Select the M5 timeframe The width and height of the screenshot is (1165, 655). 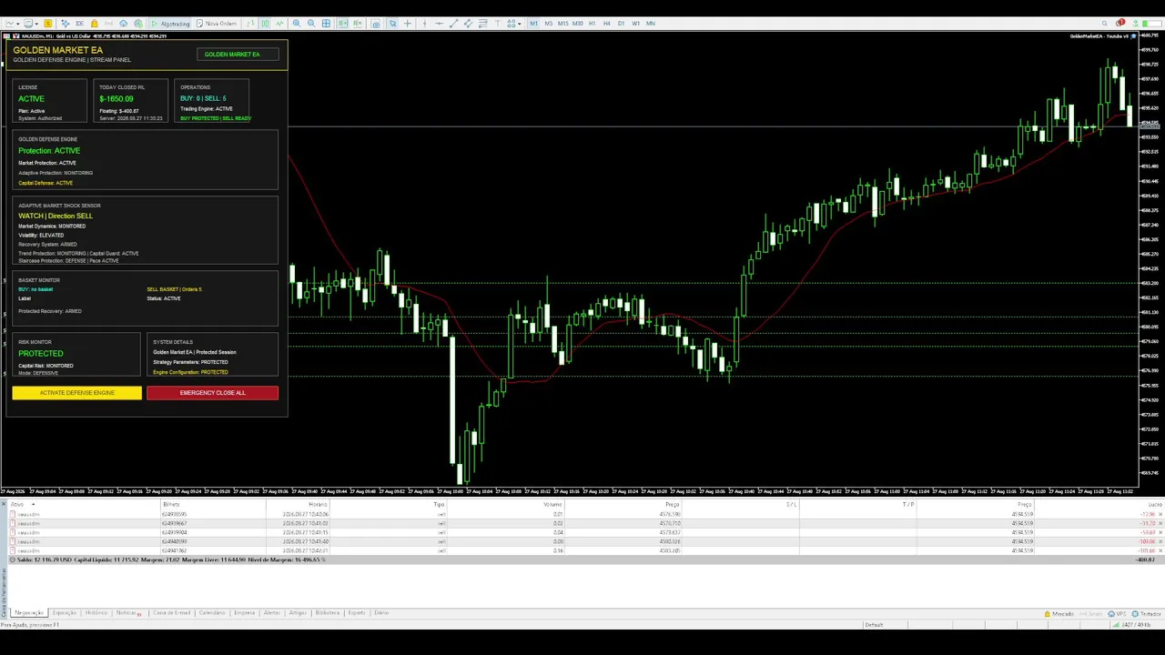coord(548,24)
